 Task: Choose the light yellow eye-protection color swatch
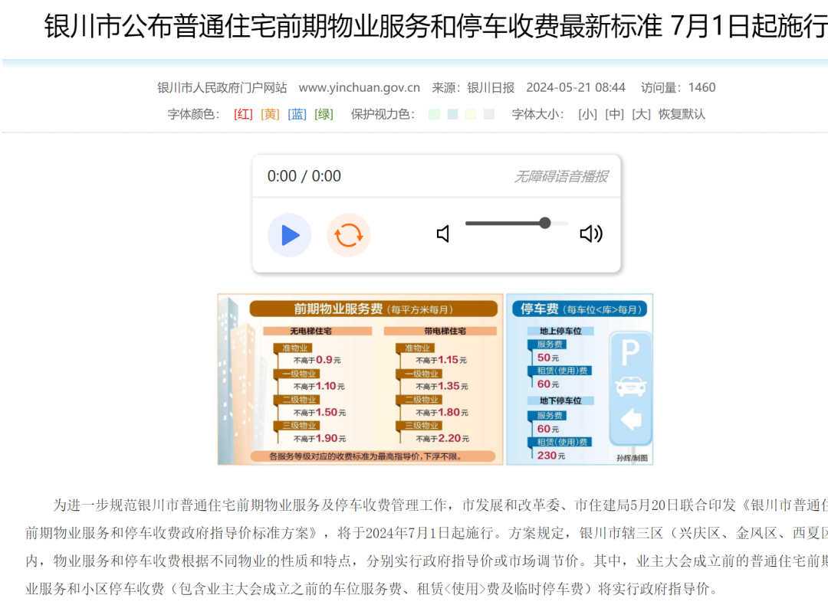pyautogui.click(x=471, y=114)
